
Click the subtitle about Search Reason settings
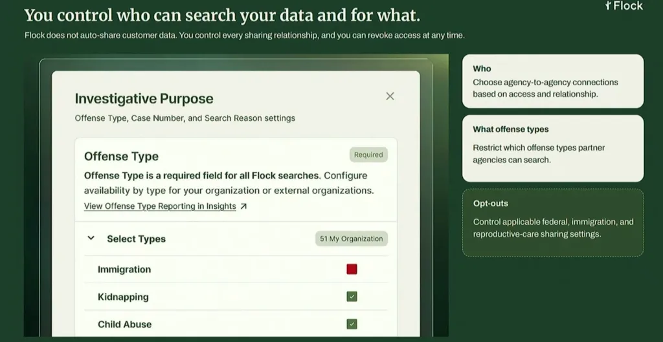185,118
